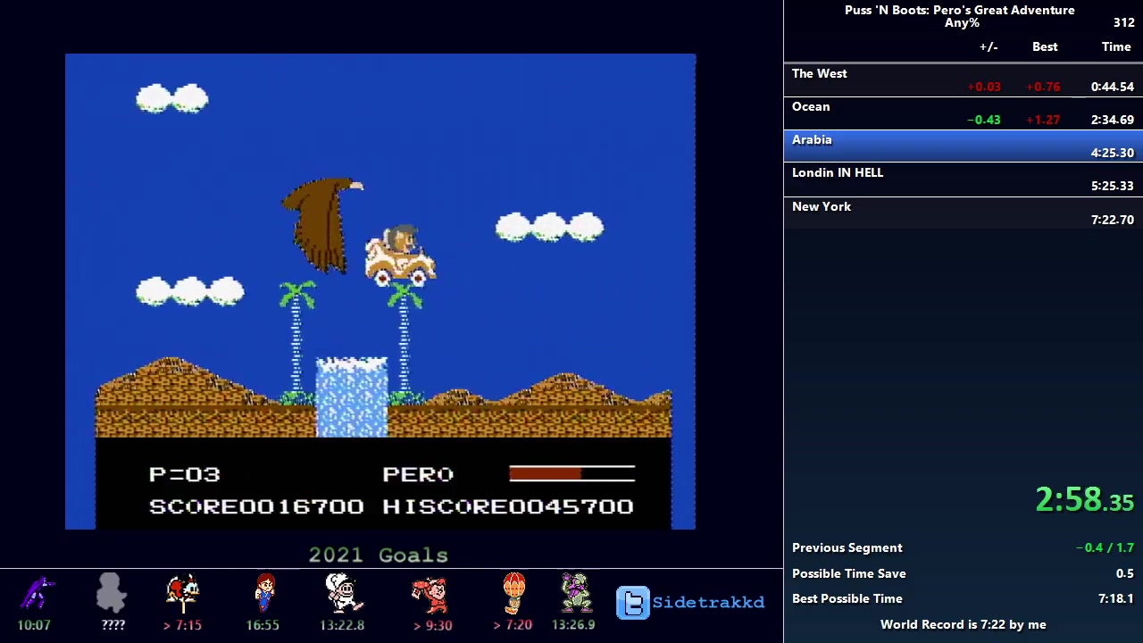Click the Best Possible Time label
The image size is (1143, 643).
847,598
